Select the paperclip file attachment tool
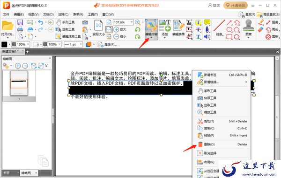This screenshot has height=178, width=281. pyautogui.click(x=207, y=30)
